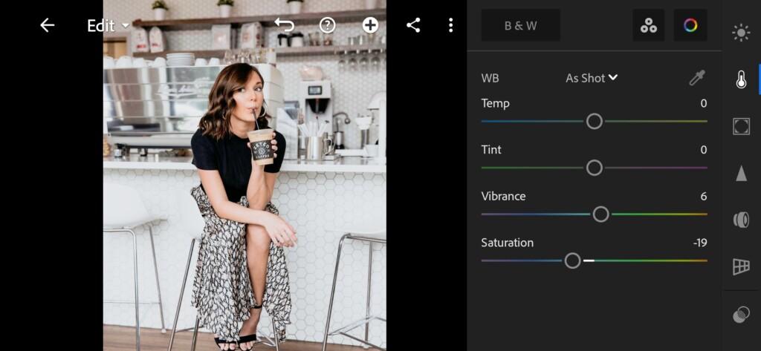Open the Light sun icon panel
Image resolution: width=761 pixels, height=351 pixels.
tap(741, 33)
